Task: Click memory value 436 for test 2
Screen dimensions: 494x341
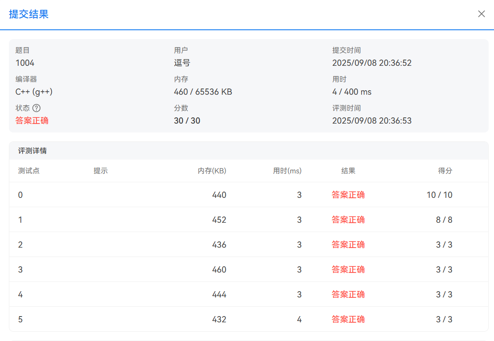Action: pyautogui.click(x=219, y=245)
